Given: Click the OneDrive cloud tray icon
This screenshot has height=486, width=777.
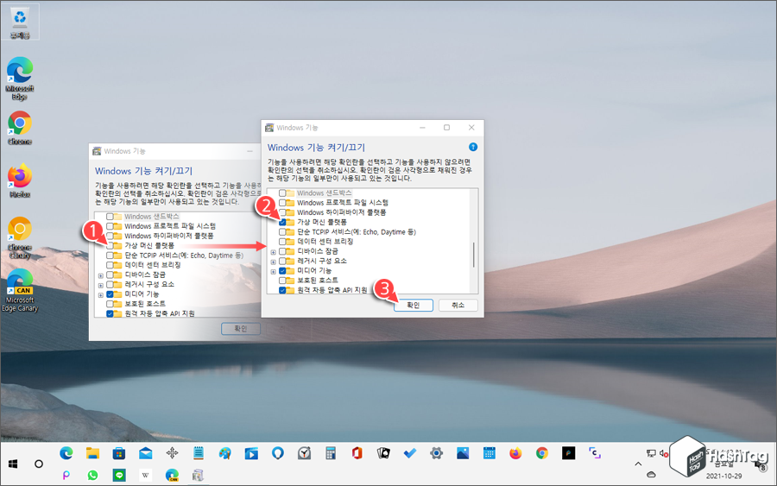Looking at the screenshot, I should point(651,474).
